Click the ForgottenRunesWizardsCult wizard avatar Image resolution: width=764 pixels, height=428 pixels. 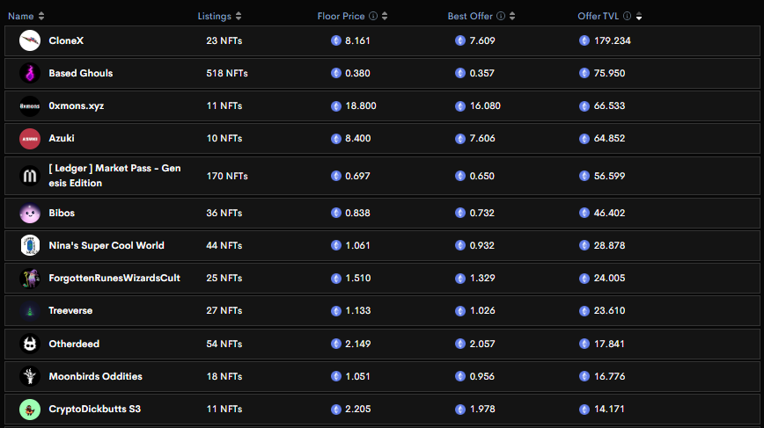tap(30, 279)
